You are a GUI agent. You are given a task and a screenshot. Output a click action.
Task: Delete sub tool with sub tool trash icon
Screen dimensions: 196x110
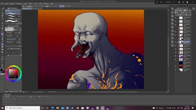tap(21, 24)
